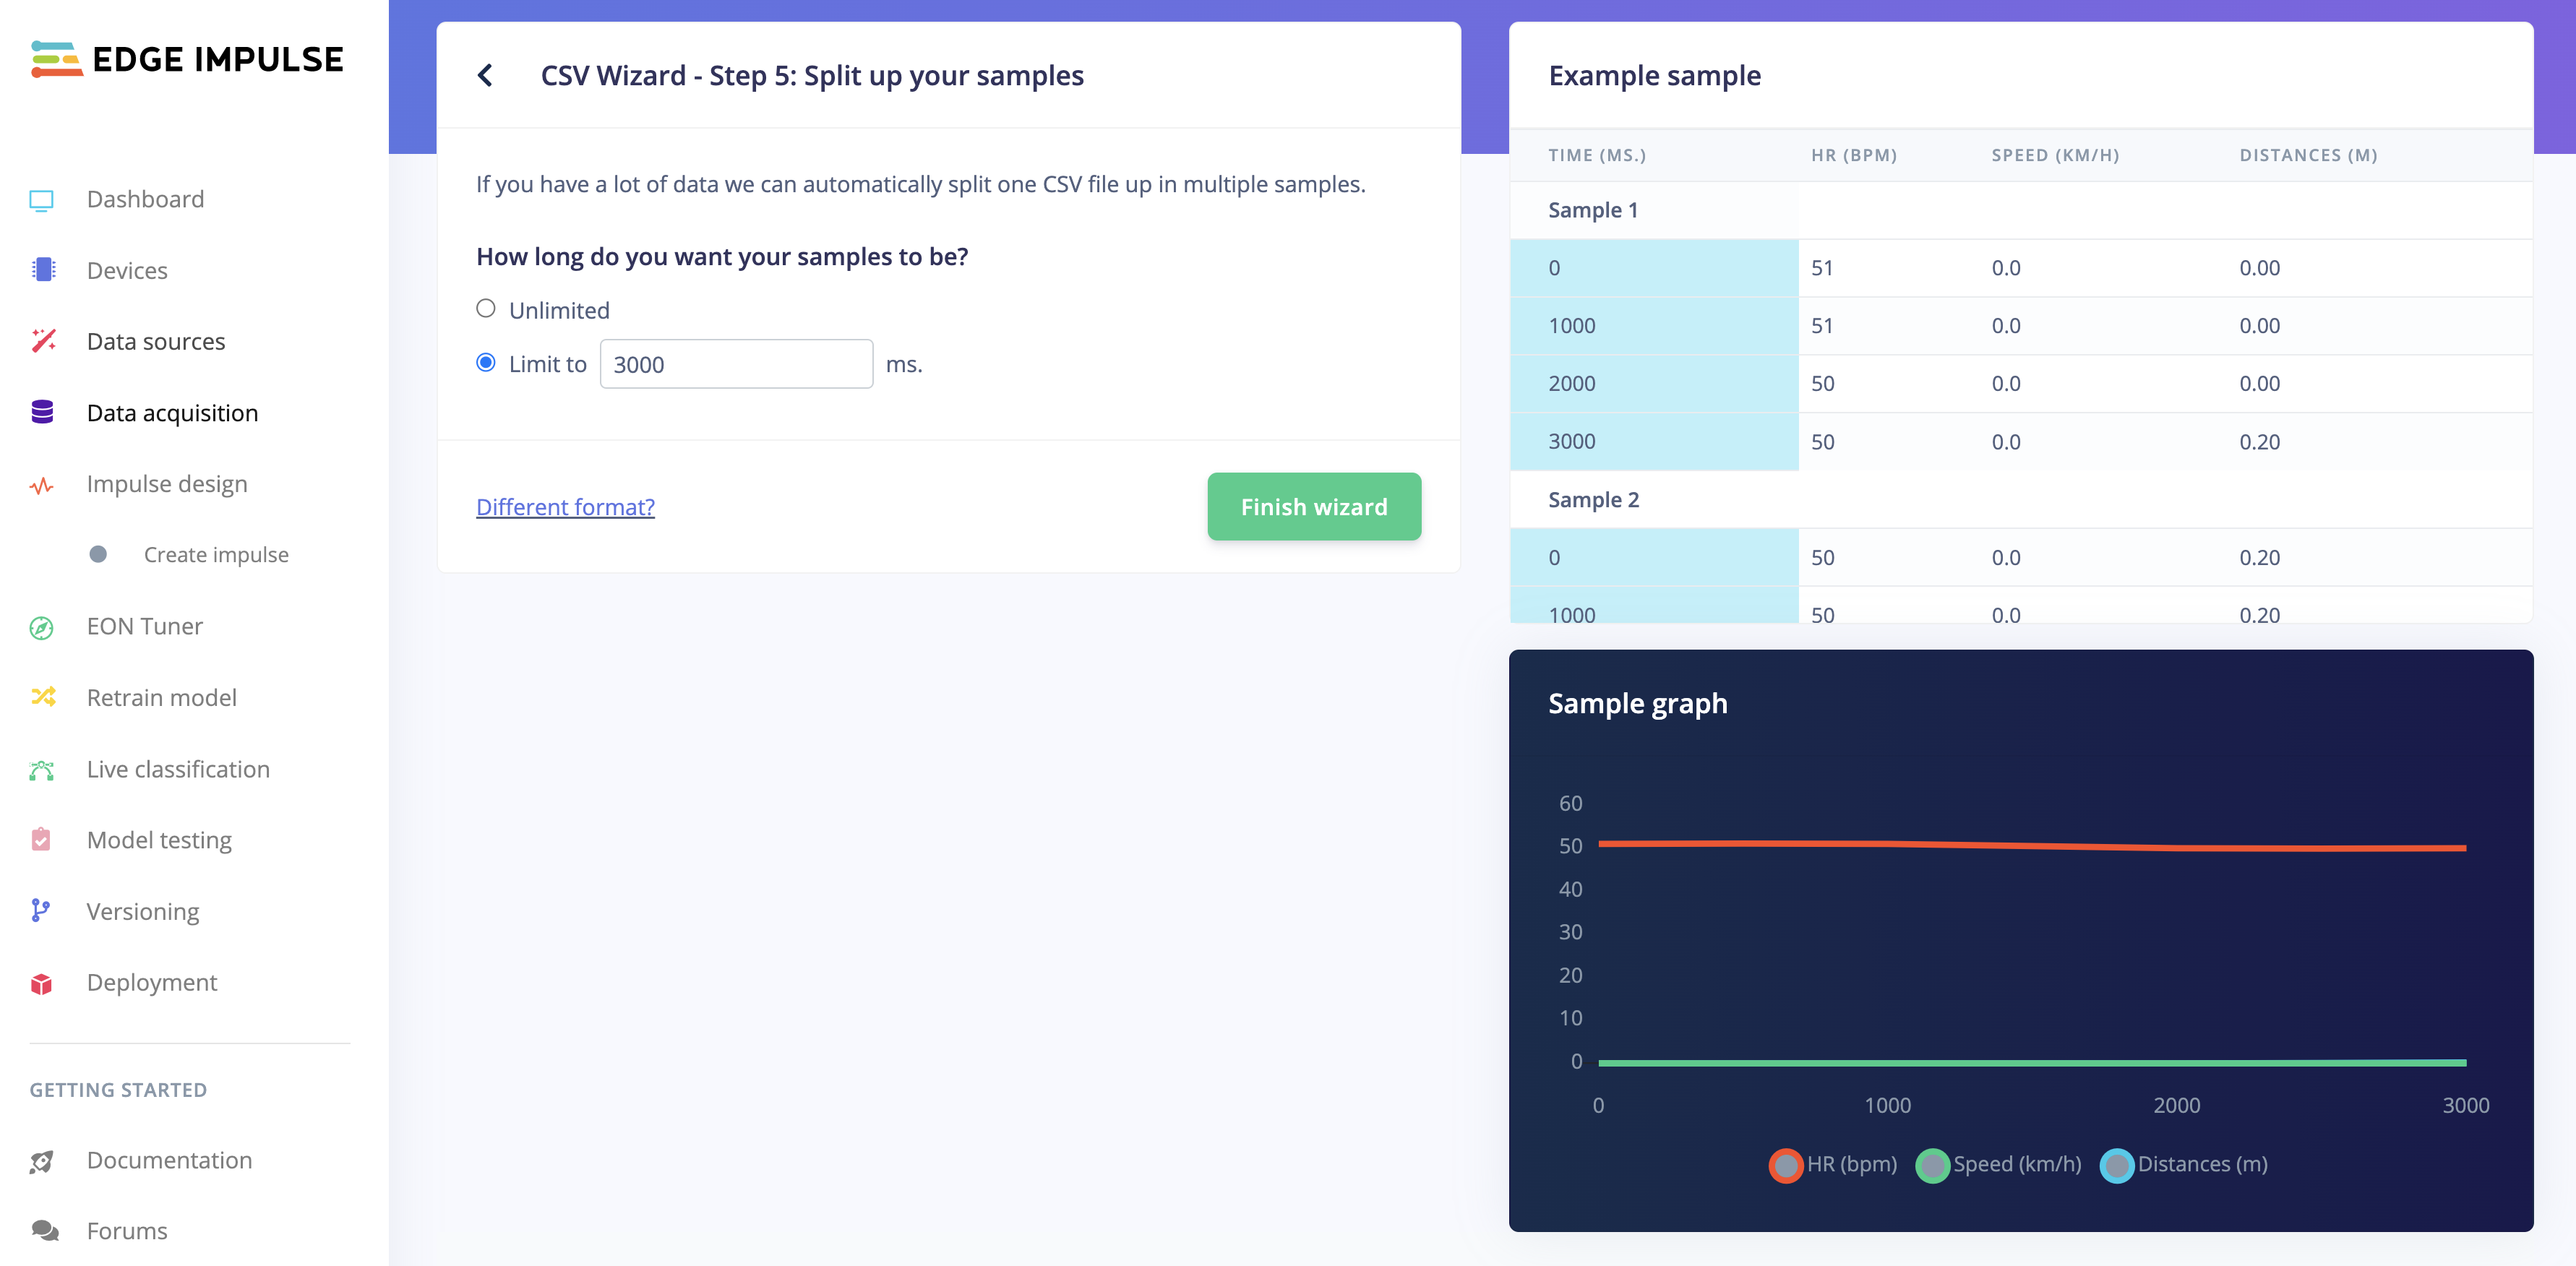
Task: Select the Unlimited sample length option
Action: 486,309
